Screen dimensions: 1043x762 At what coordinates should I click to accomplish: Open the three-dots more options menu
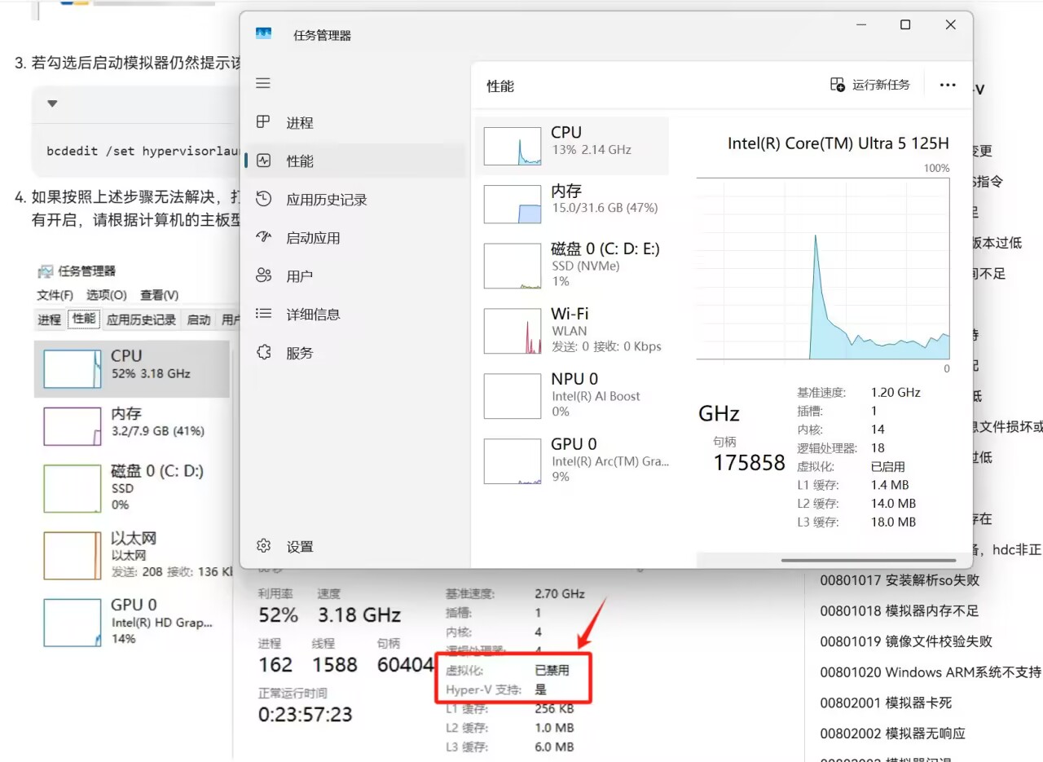pos(947,85)
